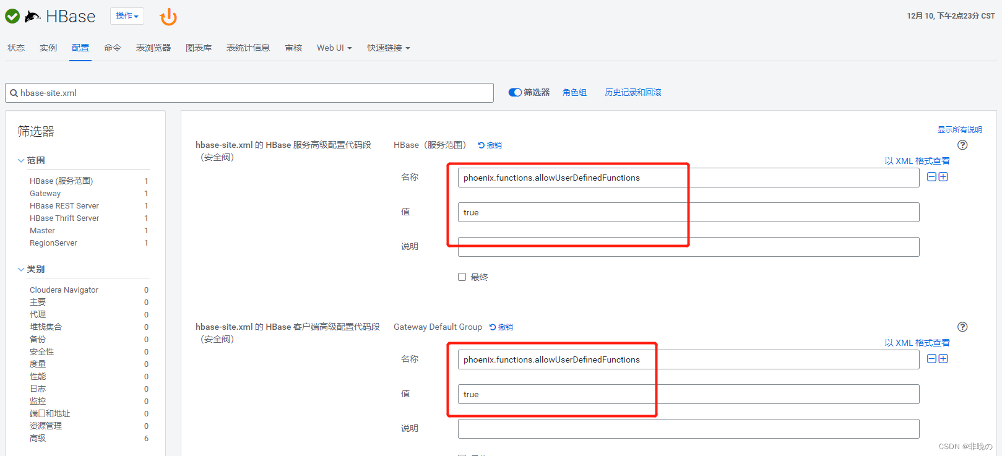The image size is (1002, 456).
Task: Click 以 XML 格式查看 in service snippet
Action: click(x=917, y=161)
